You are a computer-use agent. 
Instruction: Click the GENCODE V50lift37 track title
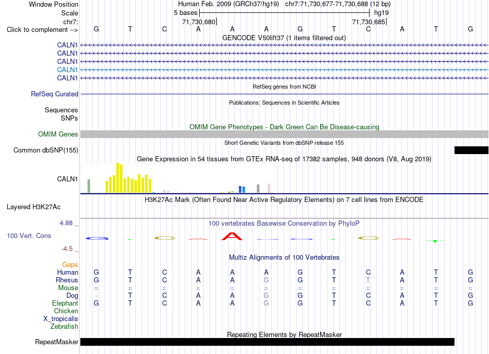(284, 38)
